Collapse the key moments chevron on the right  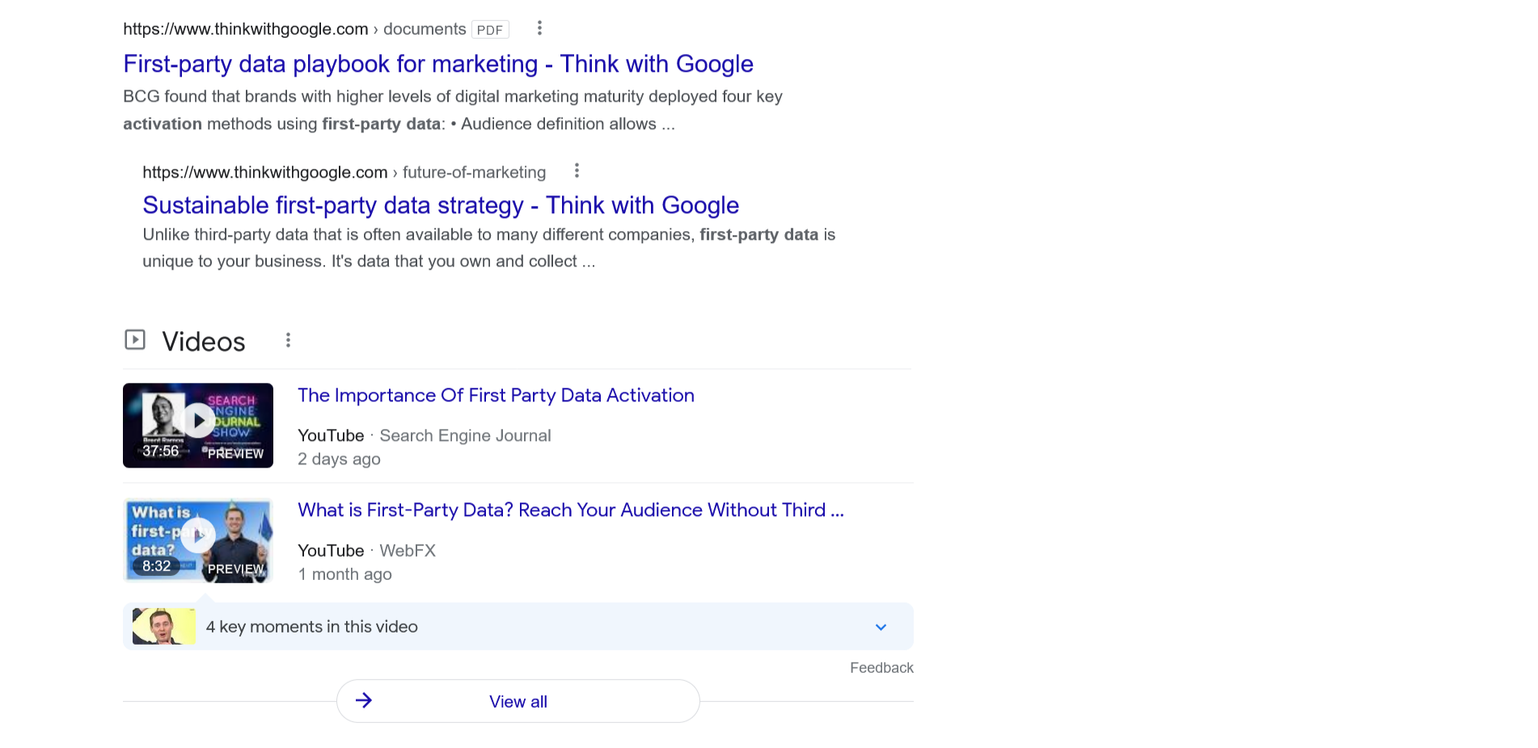(880, 627)
